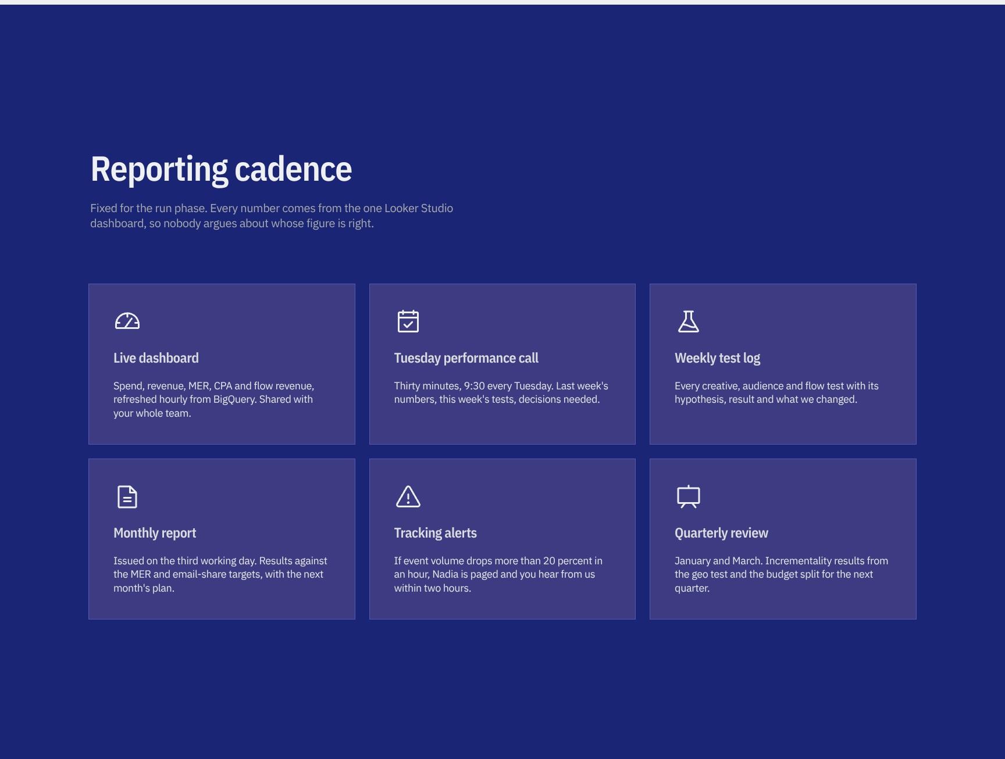
Task: Click the description starting 'Spend, revenue, MER'
Action: click(x=214, y=399)
